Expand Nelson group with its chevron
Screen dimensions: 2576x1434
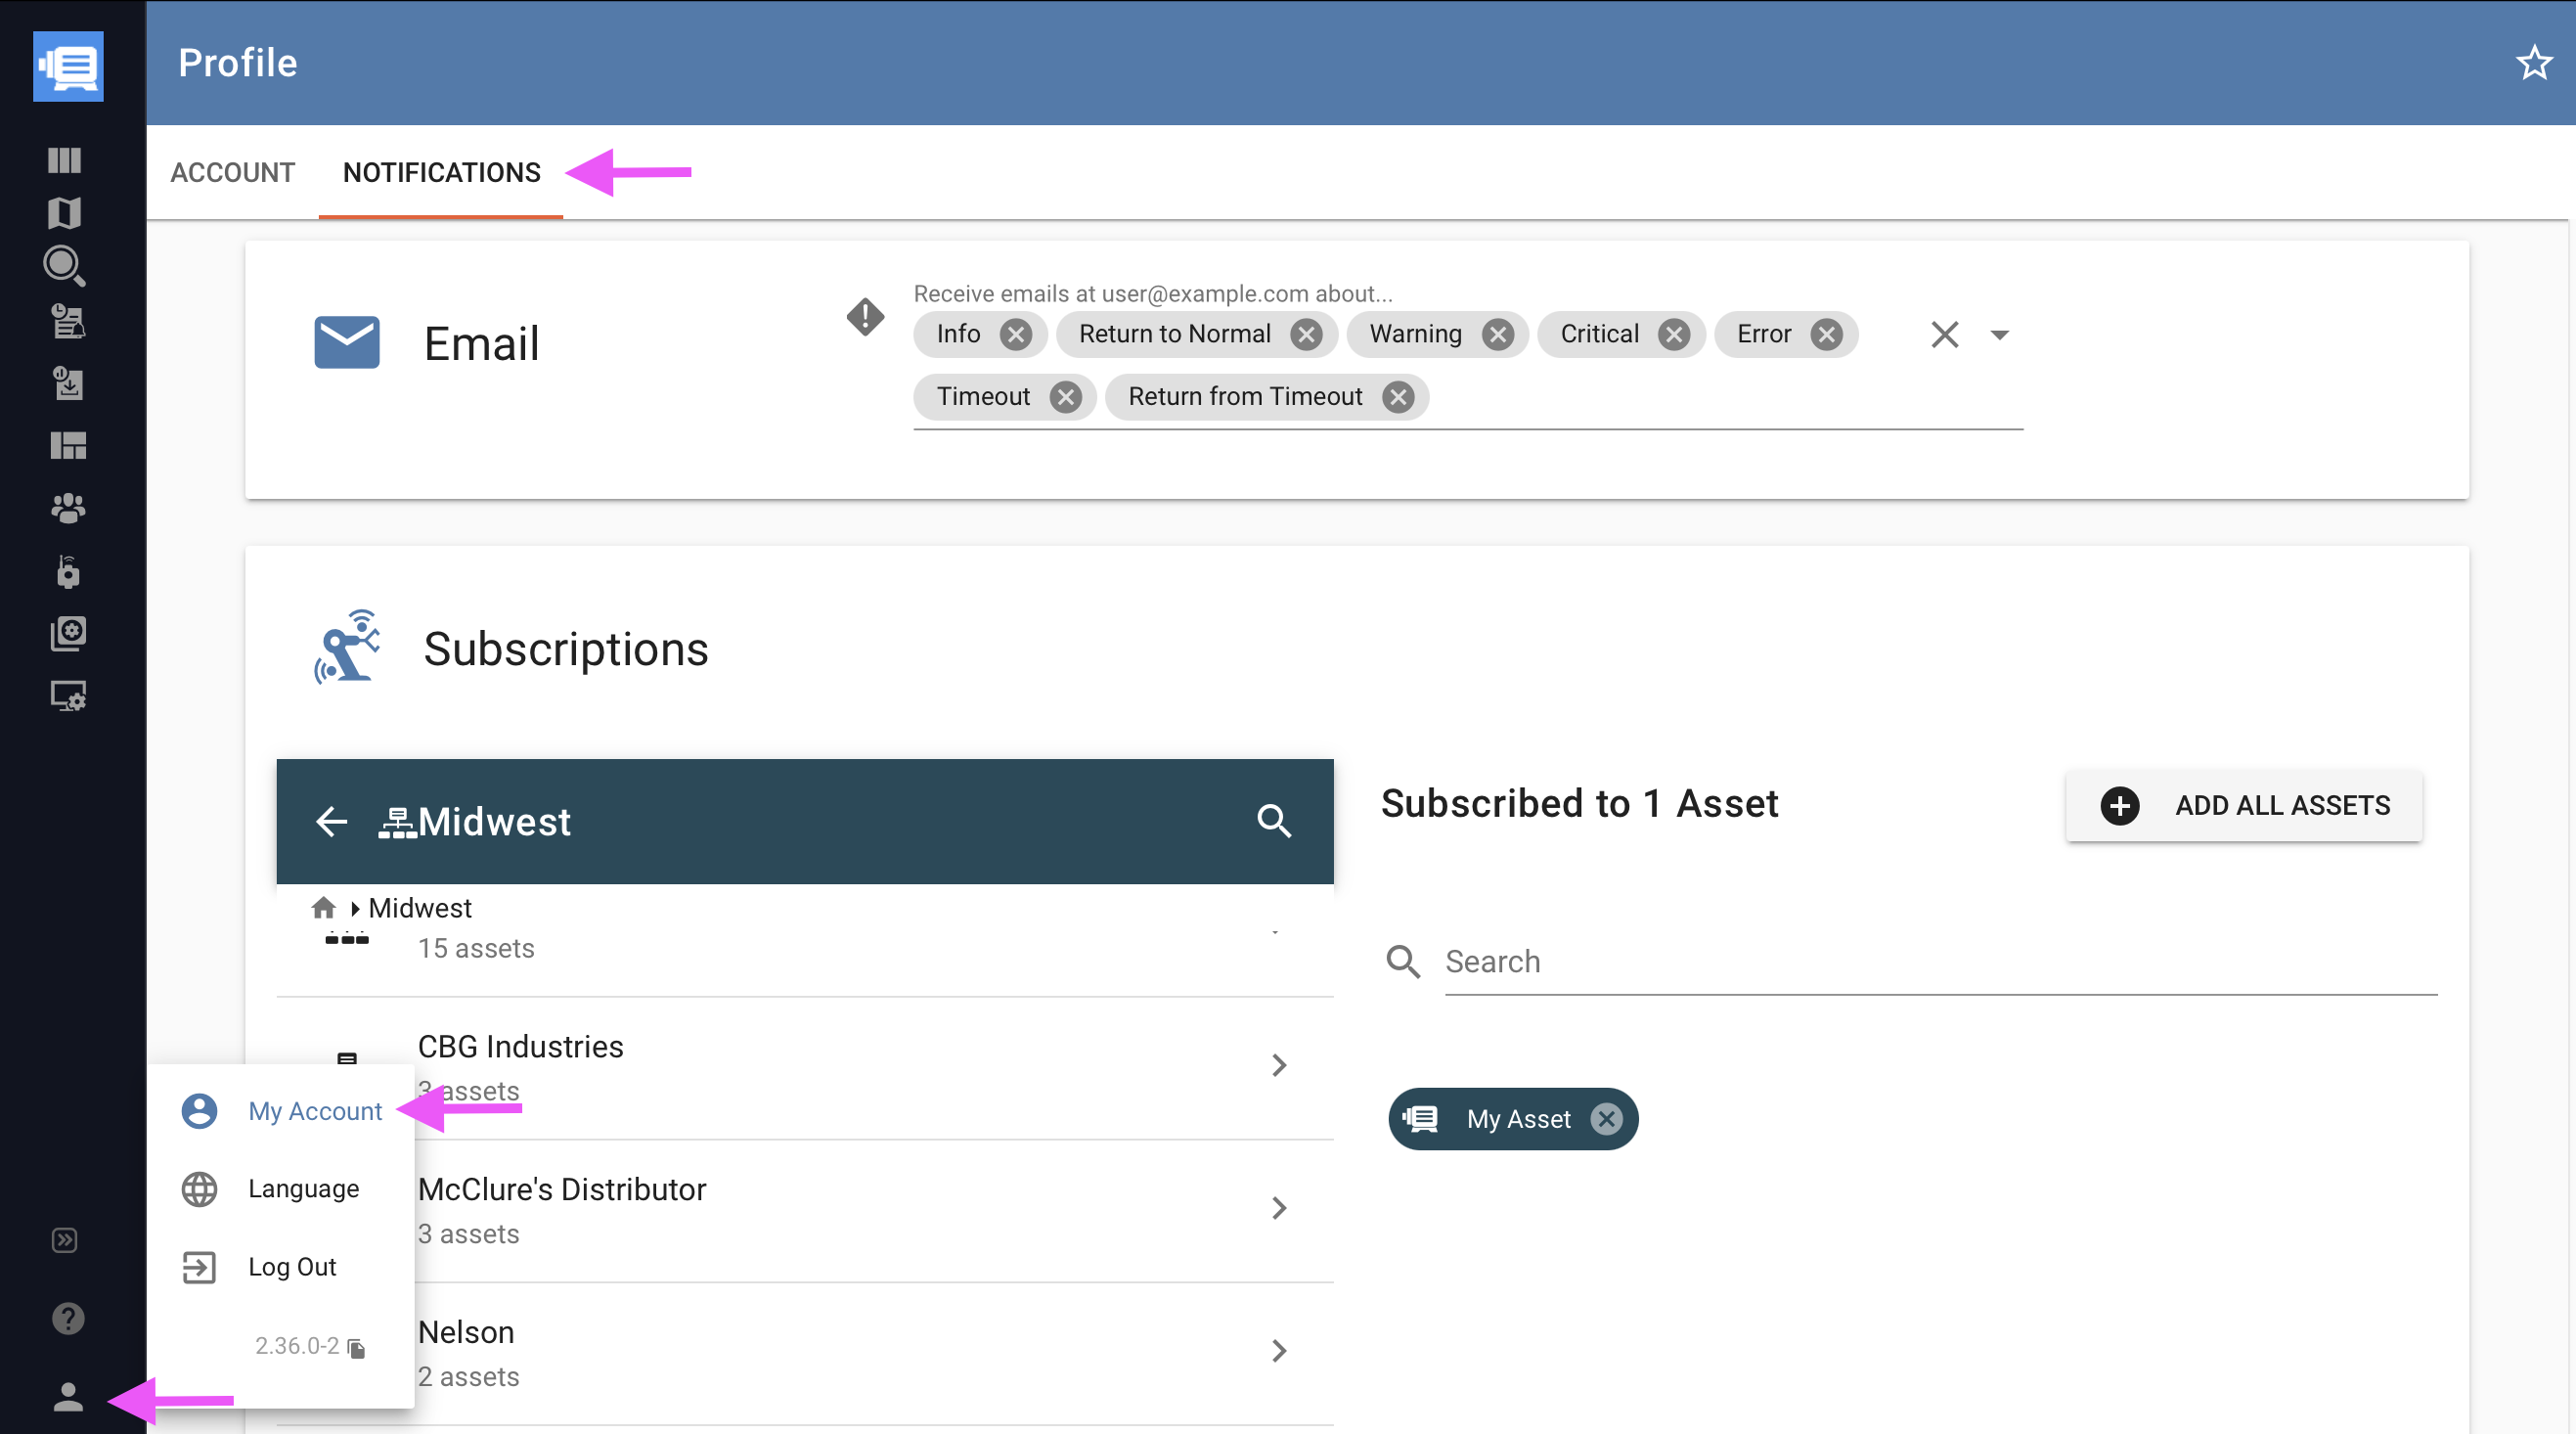pyautogui.click(x=1279, y=1351)
